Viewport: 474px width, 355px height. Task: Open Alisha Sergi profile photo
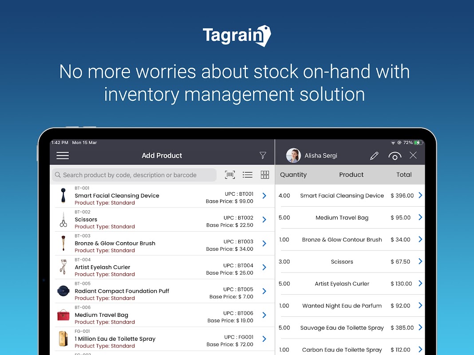(x=293, y=155)
